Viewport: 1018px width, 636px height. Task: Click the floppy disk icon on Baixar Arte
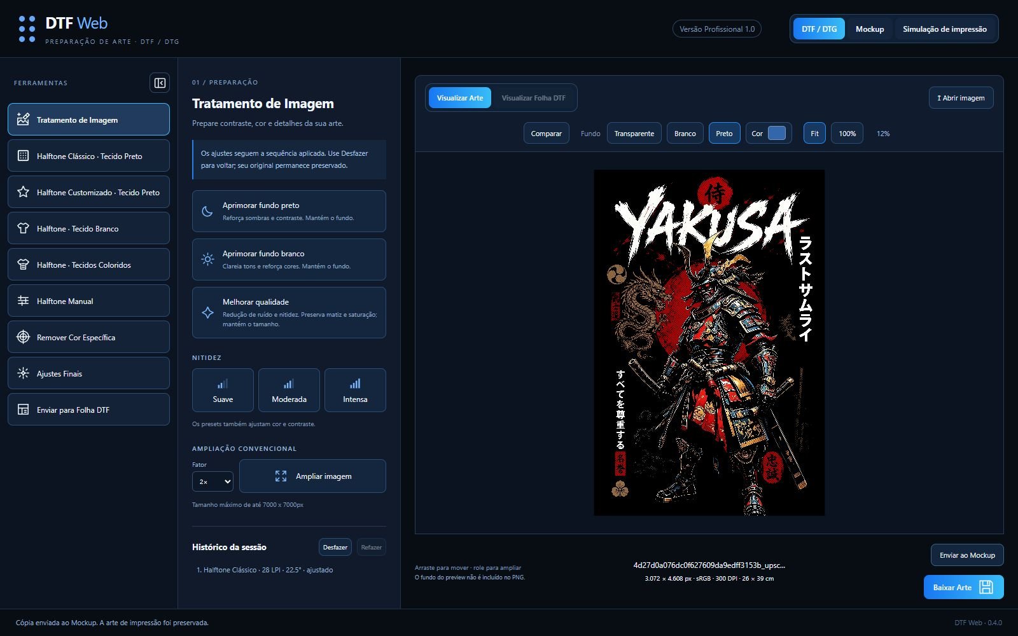(986, 587)
